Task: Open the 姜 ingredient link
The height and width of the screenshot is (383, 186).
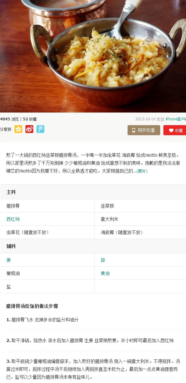Action: point(9,260)
